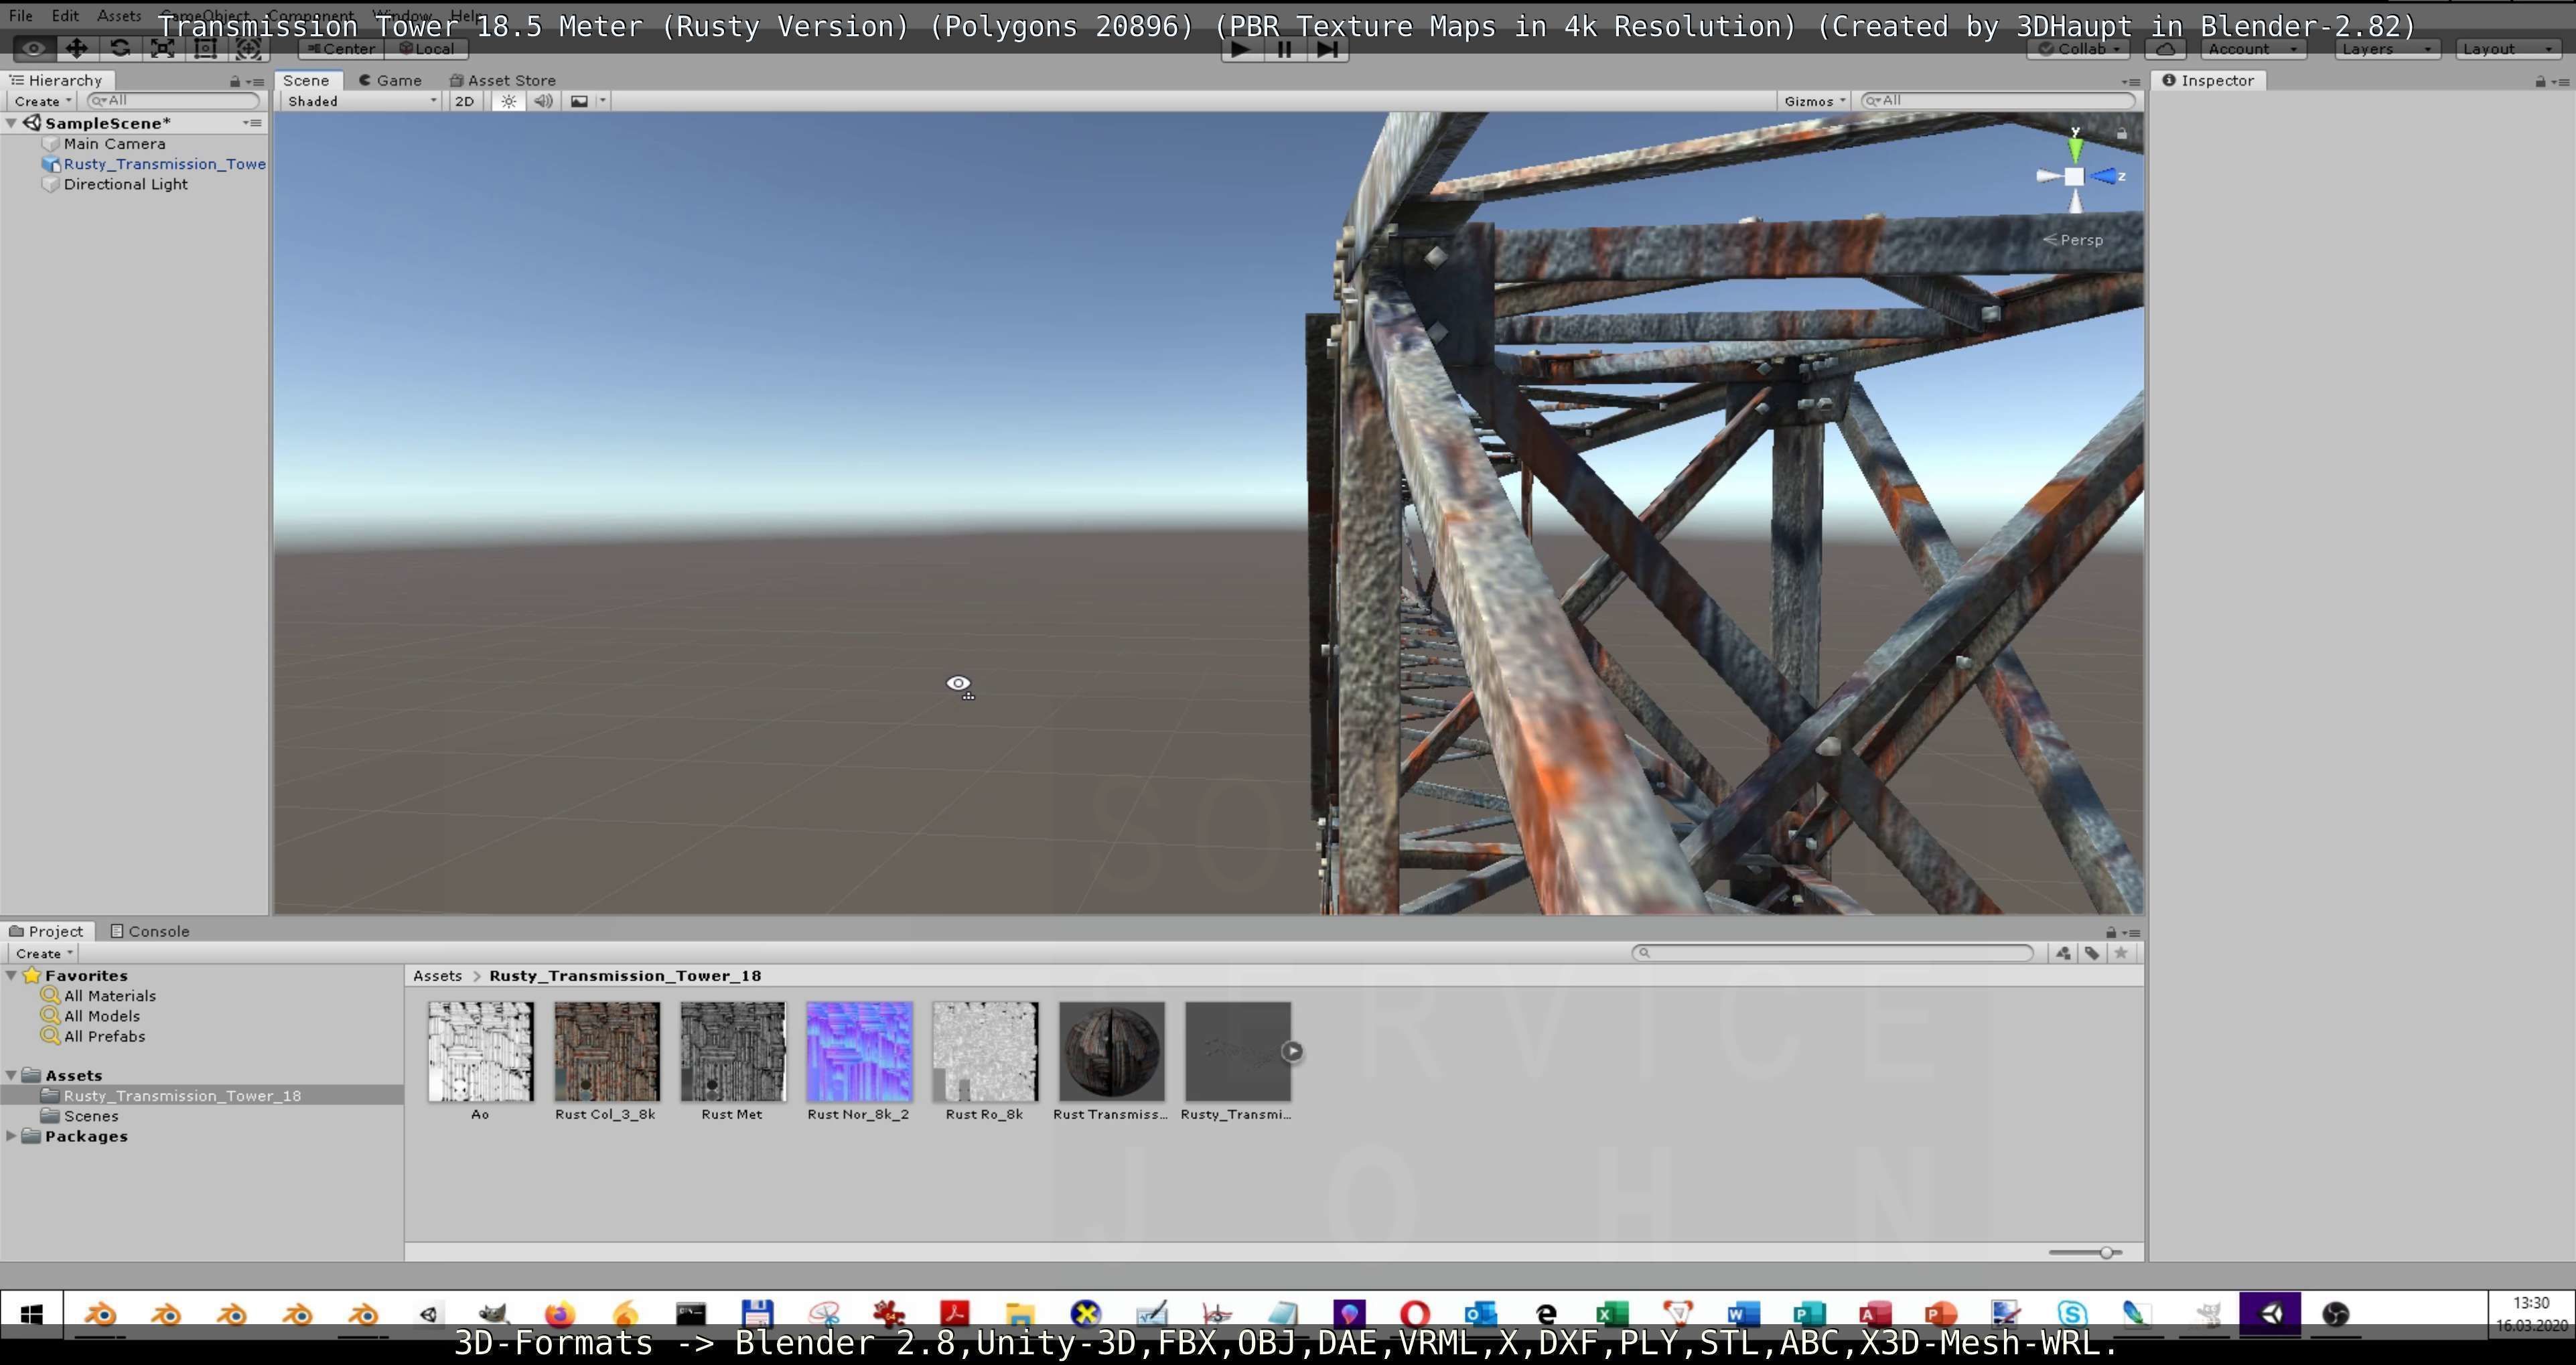Select All Models favorite search
Screen dimensions: 2576x1365
[102, 1016]
